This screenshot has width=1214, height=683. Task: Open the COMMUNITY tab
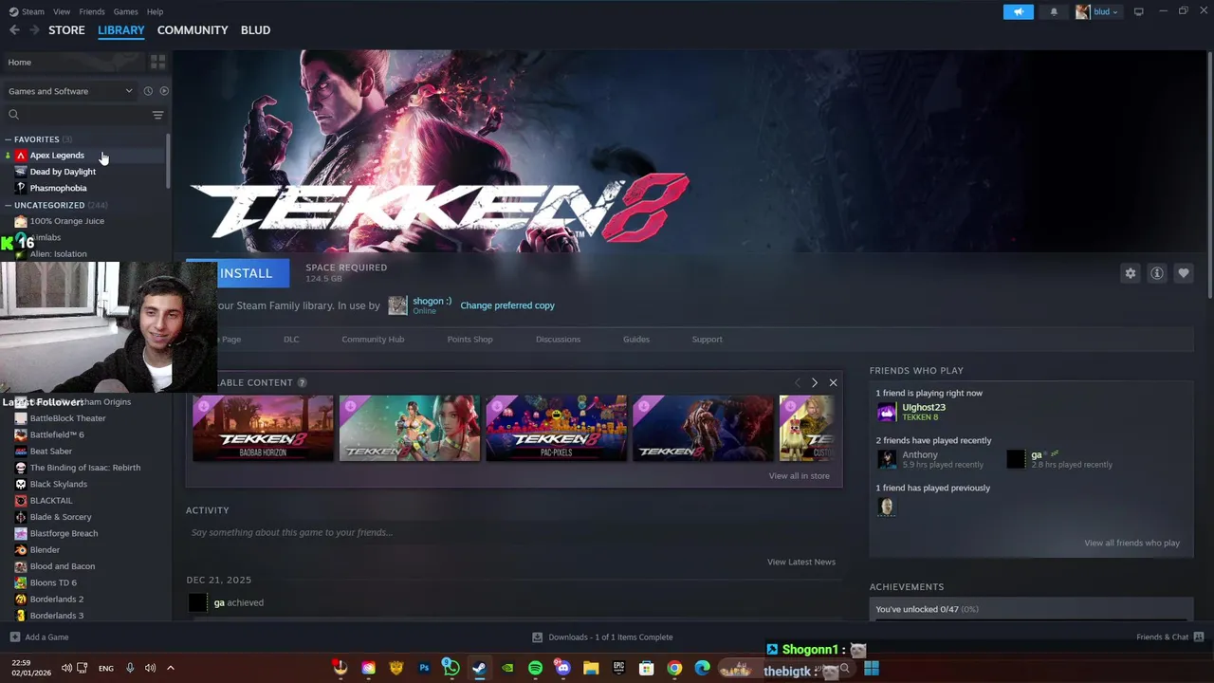[x=193, y=30]
